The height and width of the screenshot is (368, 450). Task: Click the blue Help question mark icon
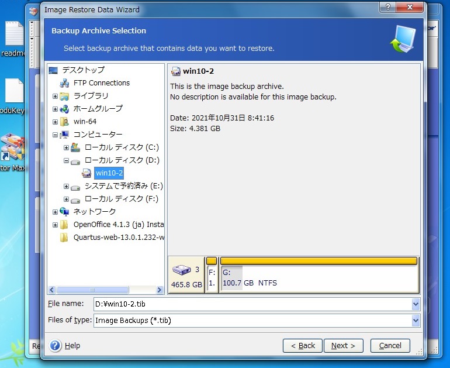(x=55, y=345)
